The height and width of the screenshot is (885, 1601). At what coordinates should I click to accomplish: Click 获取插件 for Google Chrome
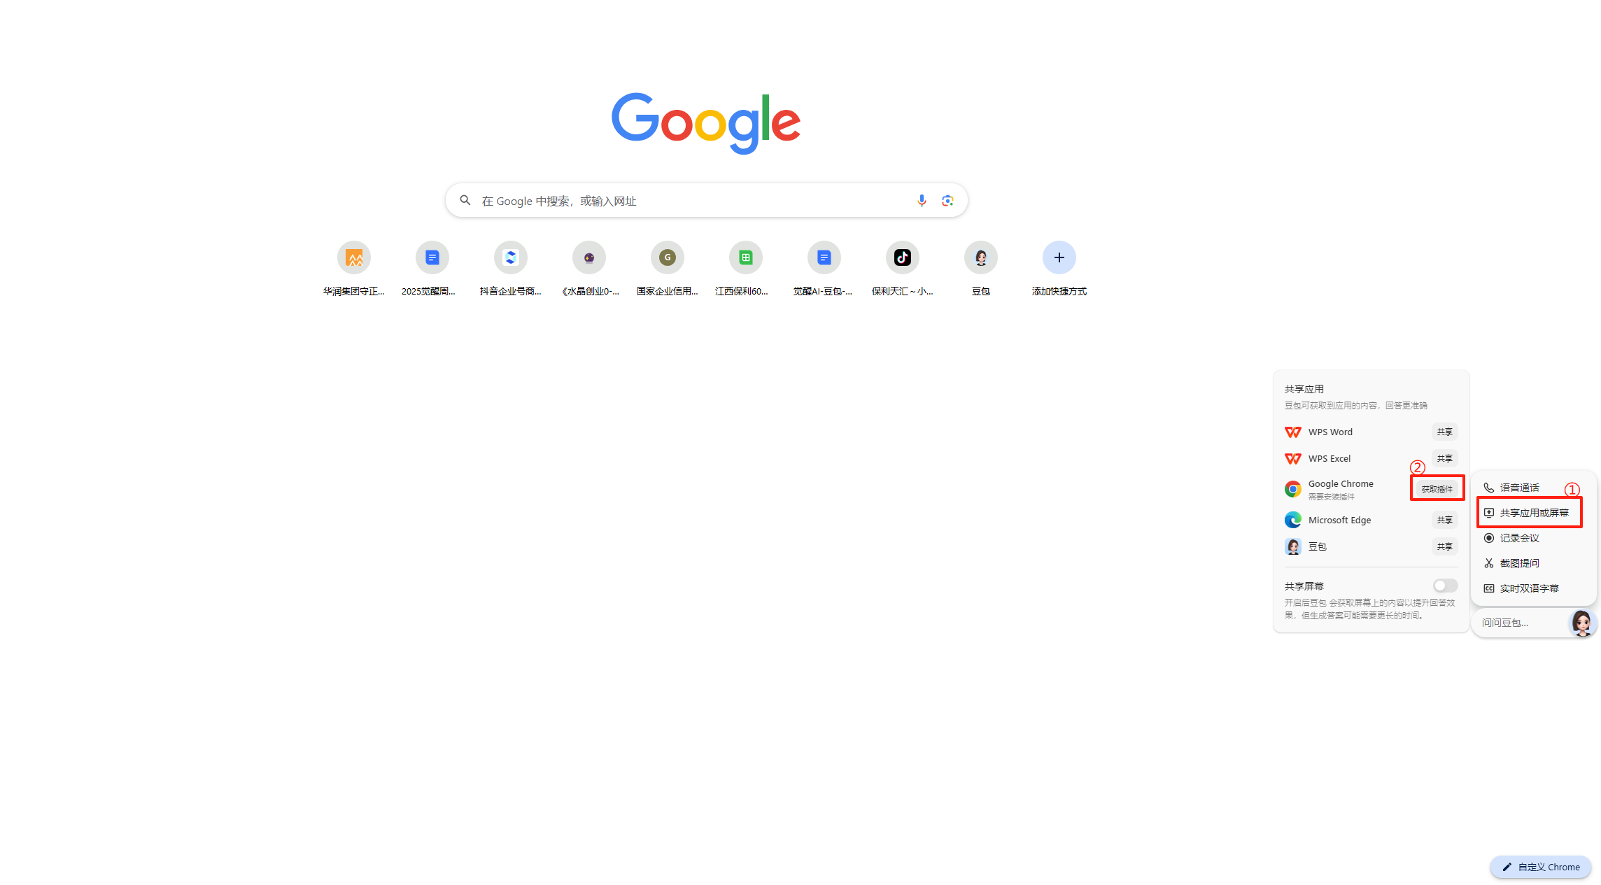click(1437, 489)
